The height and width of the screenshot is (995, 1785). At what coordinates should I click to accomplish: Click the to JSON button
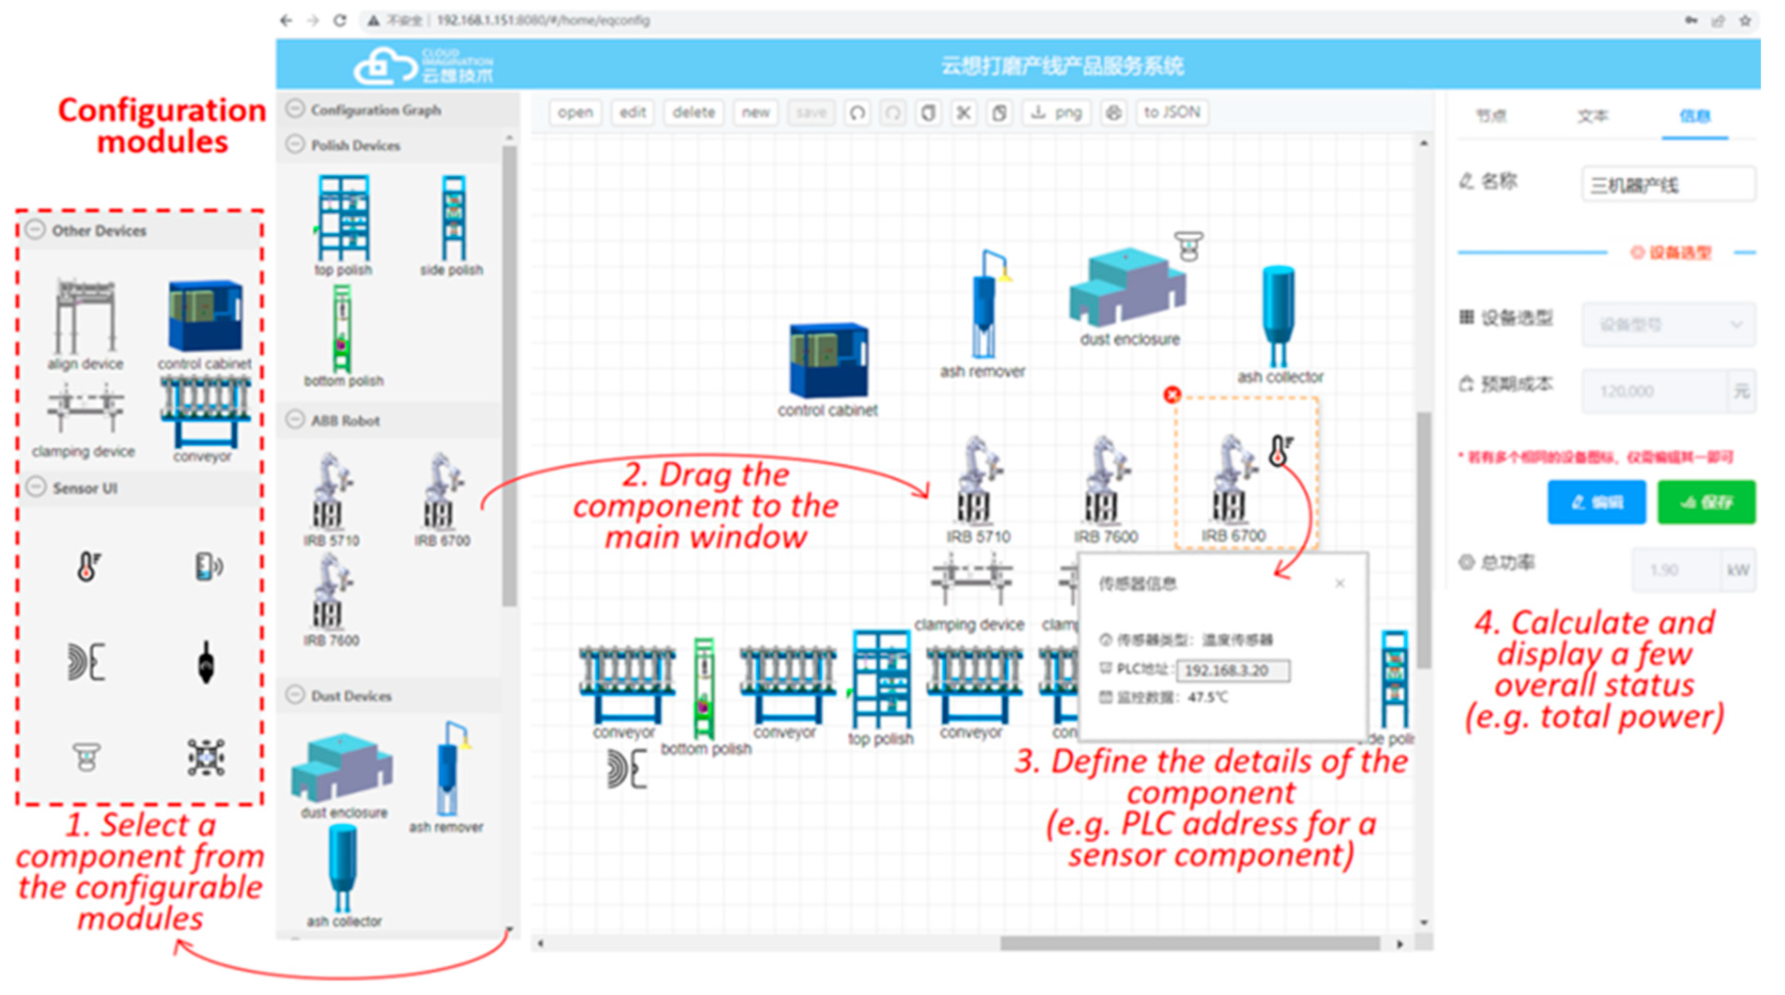point(1172,112)
